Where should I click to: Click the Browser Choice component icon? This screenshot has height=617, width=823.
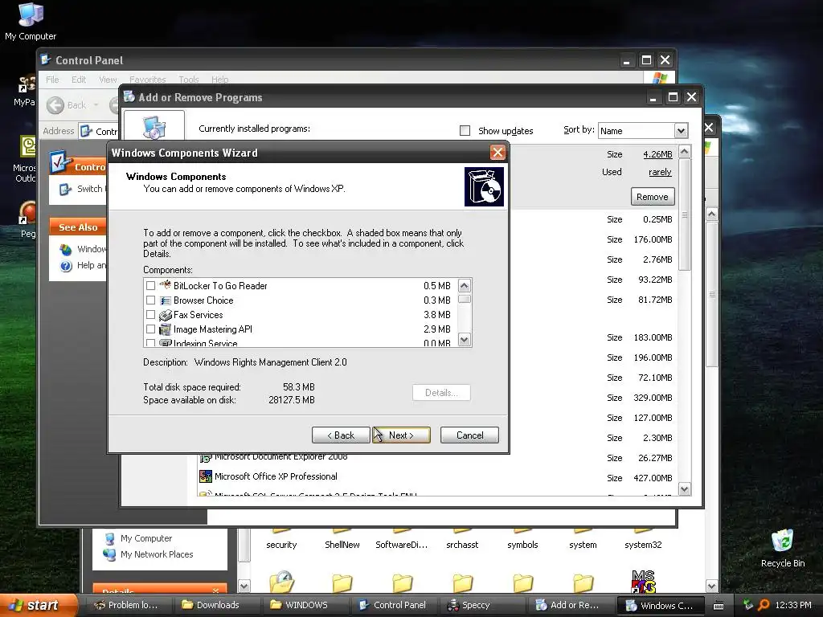click(166, 300)
